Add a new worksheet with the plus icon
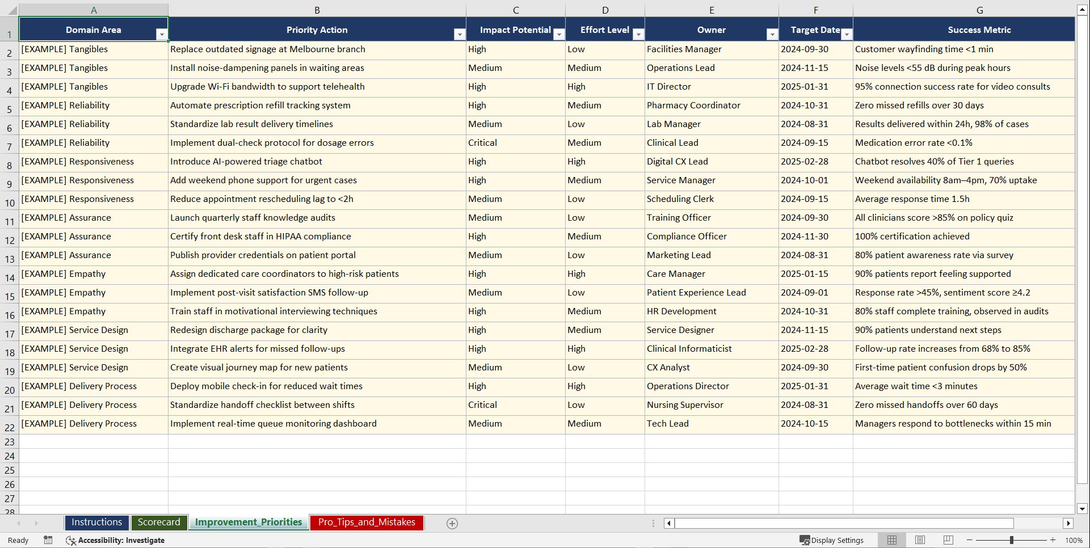This screenshot has width=1090, height=548. click(x=452, y=523)
